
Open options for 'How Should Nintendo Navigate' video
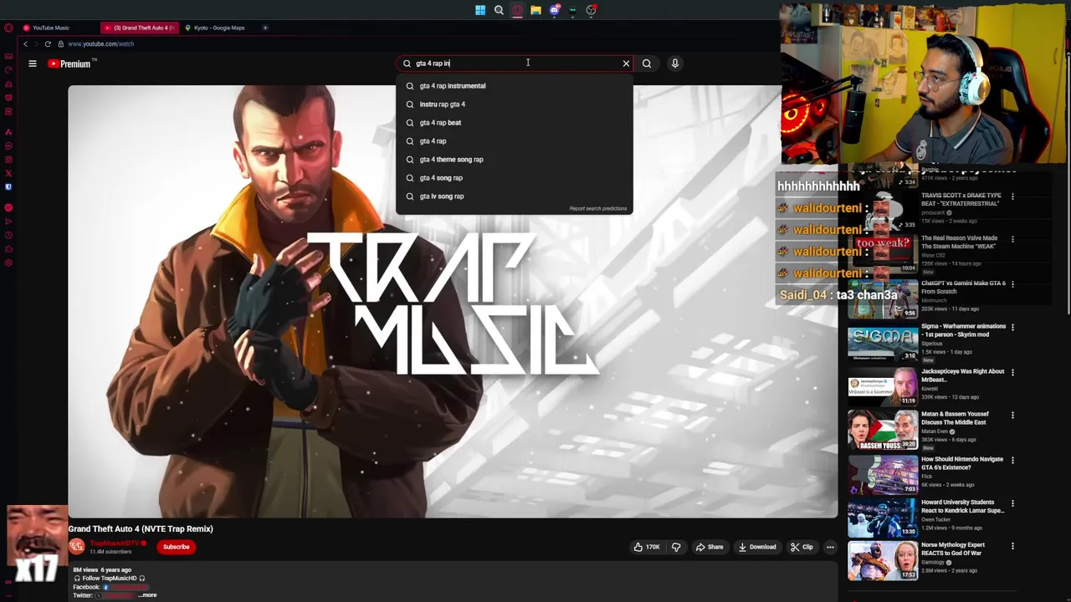(x=1012, y=461)
